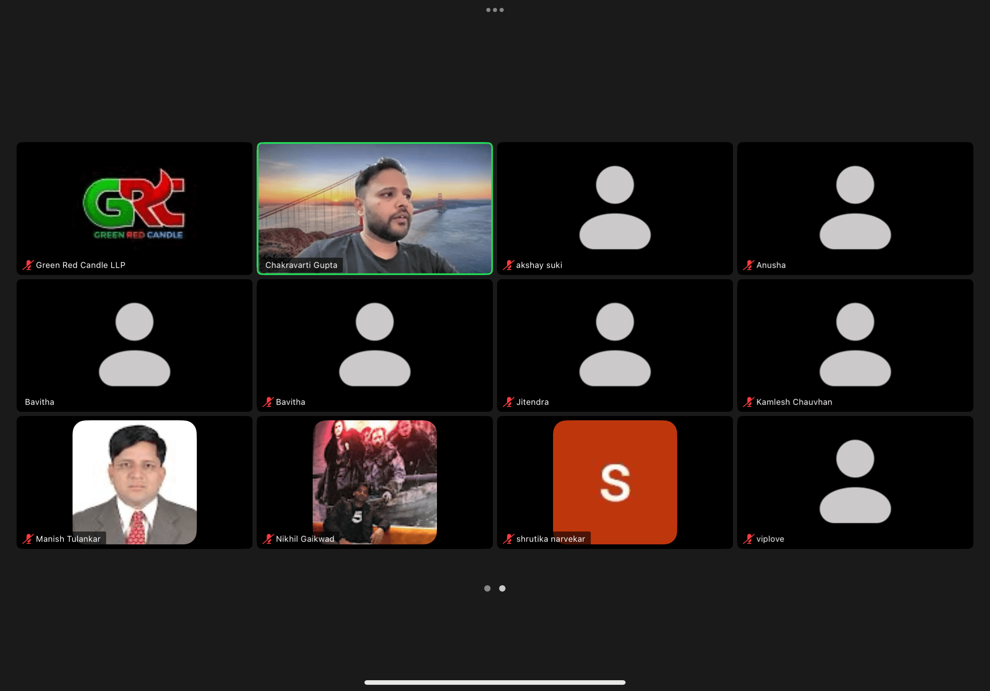Image resolution: width=990 pixels, height=691 pixels.
Task: Click muted mic icon beside Kamlesh Chauvhan
Action: (749, 402)
